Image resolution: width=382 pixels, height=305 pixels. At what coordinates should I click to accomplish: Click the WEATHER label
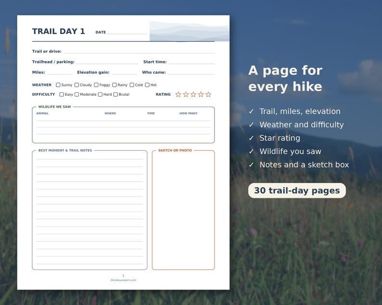click(x=42, y=85)
